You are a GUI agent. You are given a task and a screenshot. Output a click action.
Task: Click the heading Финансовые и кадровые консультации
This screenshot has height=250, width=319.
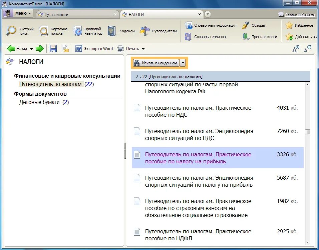point(67,76)
